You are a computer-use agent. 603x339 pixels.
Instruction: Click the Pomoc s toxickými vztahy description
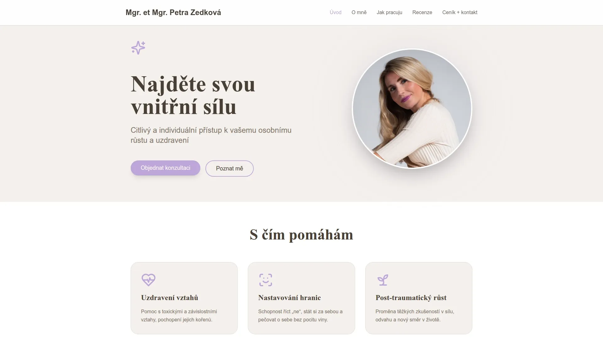coord(179,315)
